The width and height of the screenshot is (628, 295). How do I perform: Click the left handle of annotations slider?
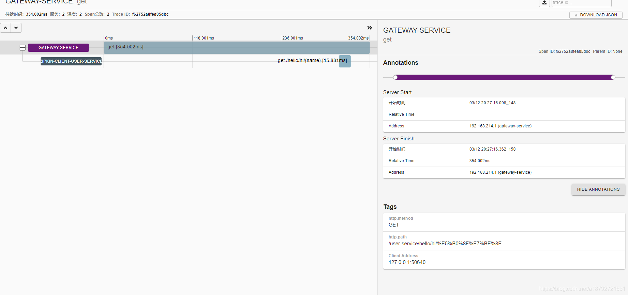(x=395, y=77)
